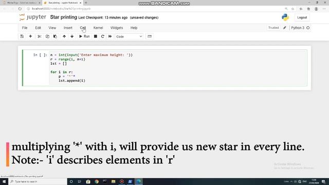Open the Help menu

134,28
